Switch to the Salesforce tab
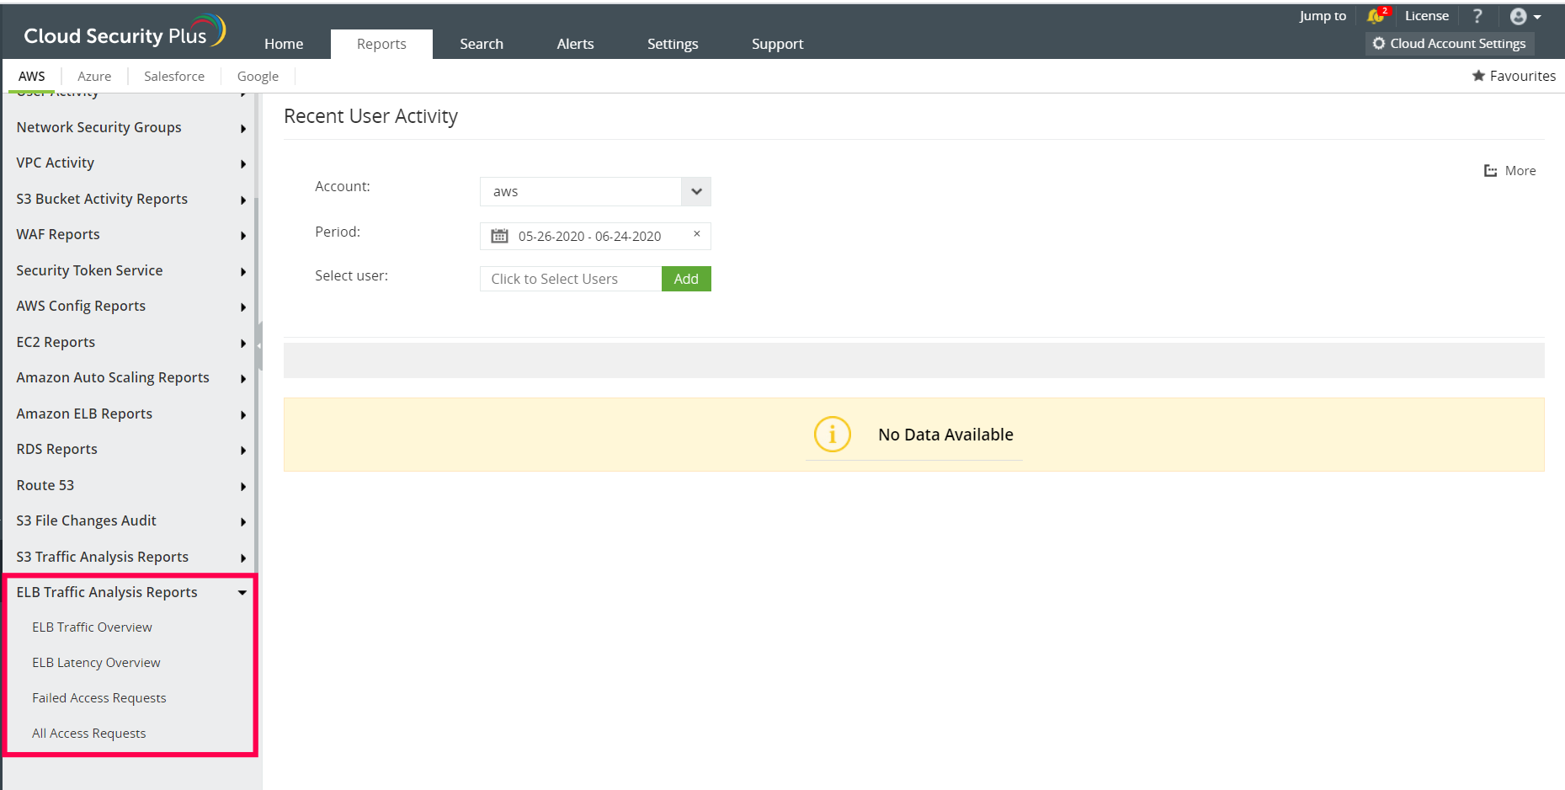Screen dimensions: 1565x790 (173, 76)
